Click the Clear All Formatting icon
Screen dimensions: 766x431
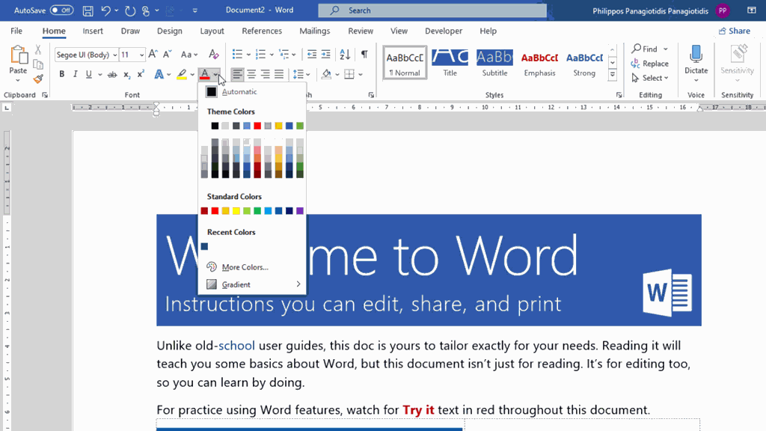(213, 55)
